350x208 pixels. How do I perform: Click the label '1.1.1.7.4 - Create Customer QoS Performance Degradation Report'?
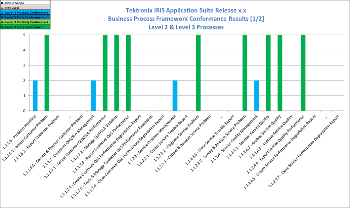click(100, 156)
